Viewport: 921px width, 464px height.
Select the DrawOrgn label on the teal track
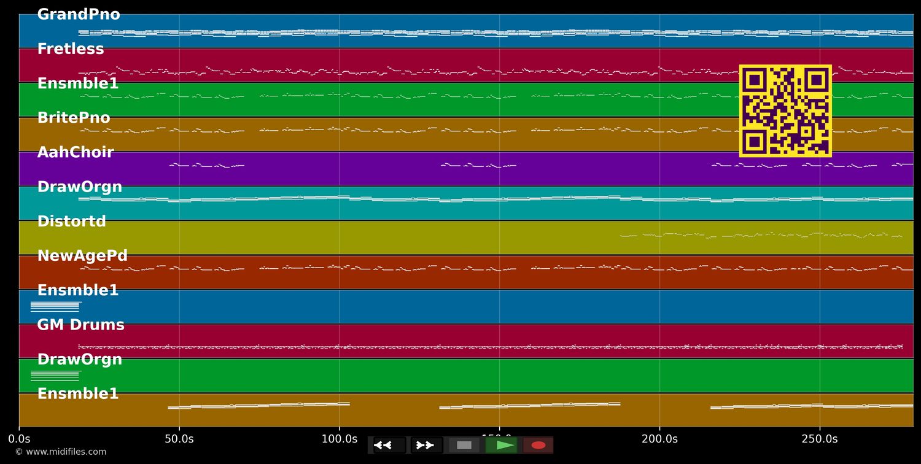80,187
